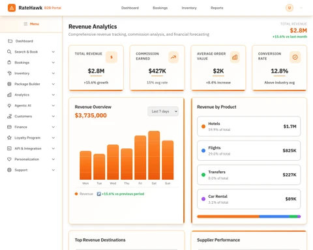Go to Bookings in top navigation
This screenshot has width=313, height=250.
coord(160,8)
